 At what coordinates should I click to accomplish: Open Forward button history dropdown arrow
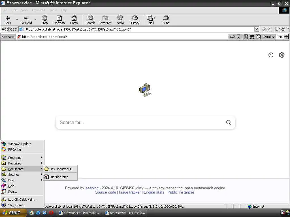click(x=35, y=20)
